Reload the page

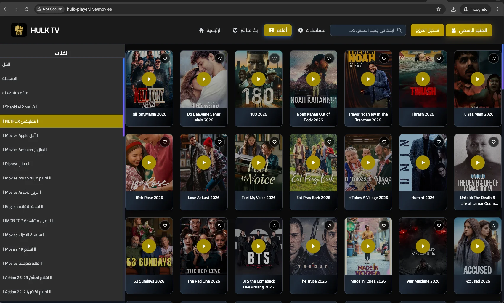pyautogui.click(x=27, y=9)
